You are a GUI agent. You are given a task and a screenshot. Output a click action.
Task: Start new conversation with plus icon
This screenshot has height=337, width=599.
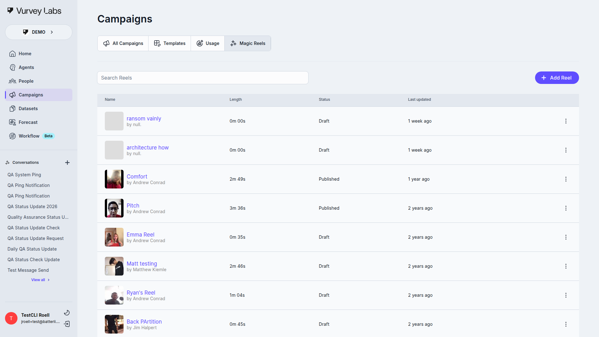pyautogui.click(x=67, y=163)
